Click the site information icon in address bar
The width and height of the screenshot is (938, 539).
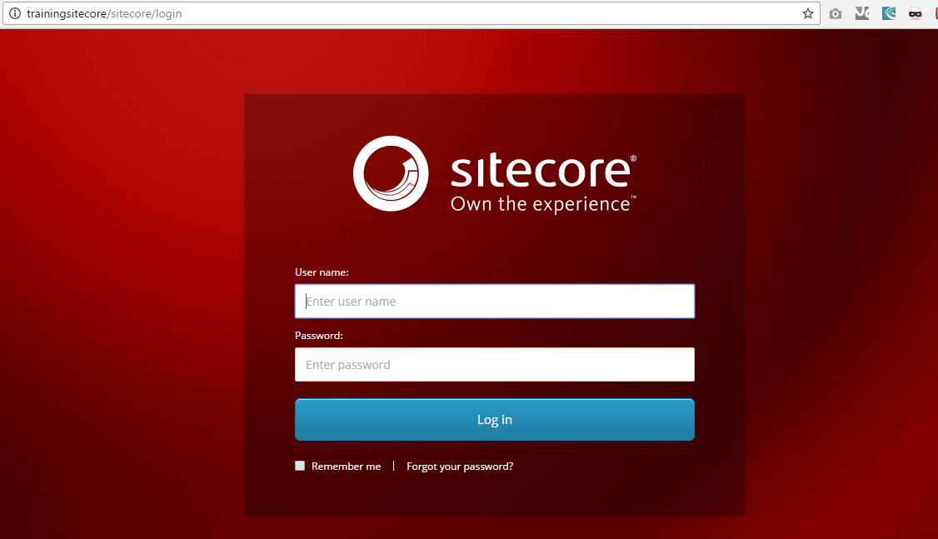(15, 13)
